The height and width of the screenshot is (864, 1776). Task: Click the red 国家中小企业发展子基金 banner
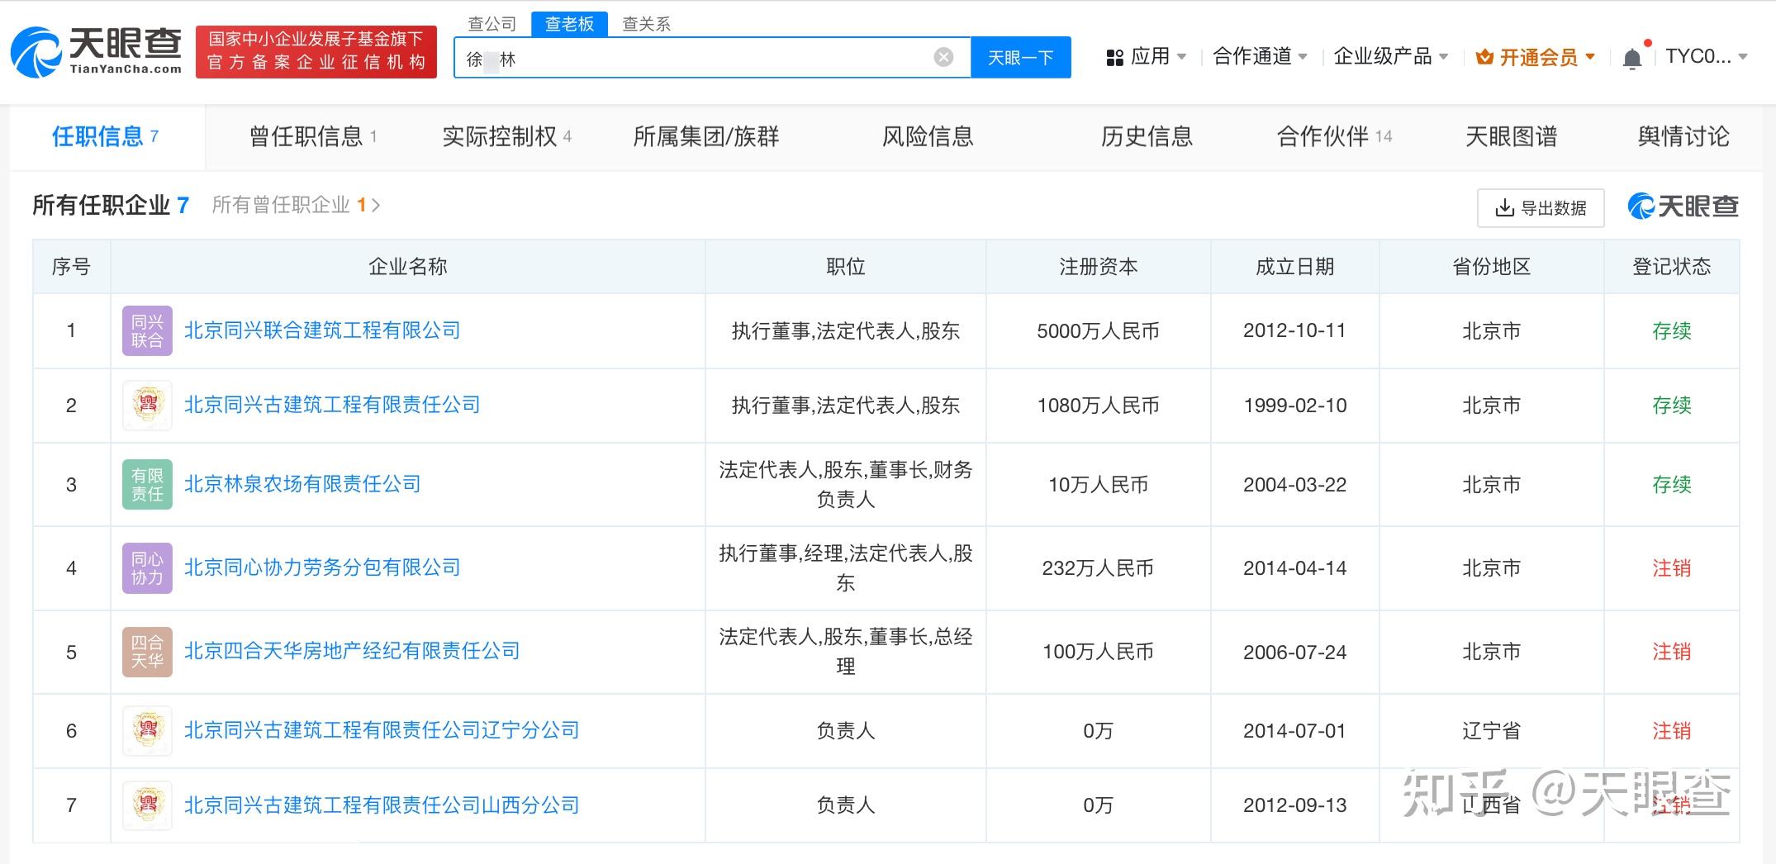tap(316, 51)
